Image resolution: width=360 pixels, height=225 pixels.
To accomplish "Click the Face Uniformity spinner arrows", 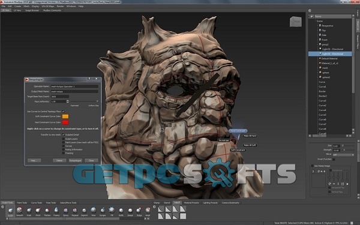I will pyautogui.click(x=67, y=101).
